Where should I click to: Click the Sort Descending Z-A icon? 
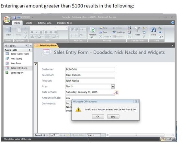coord(130,32)
